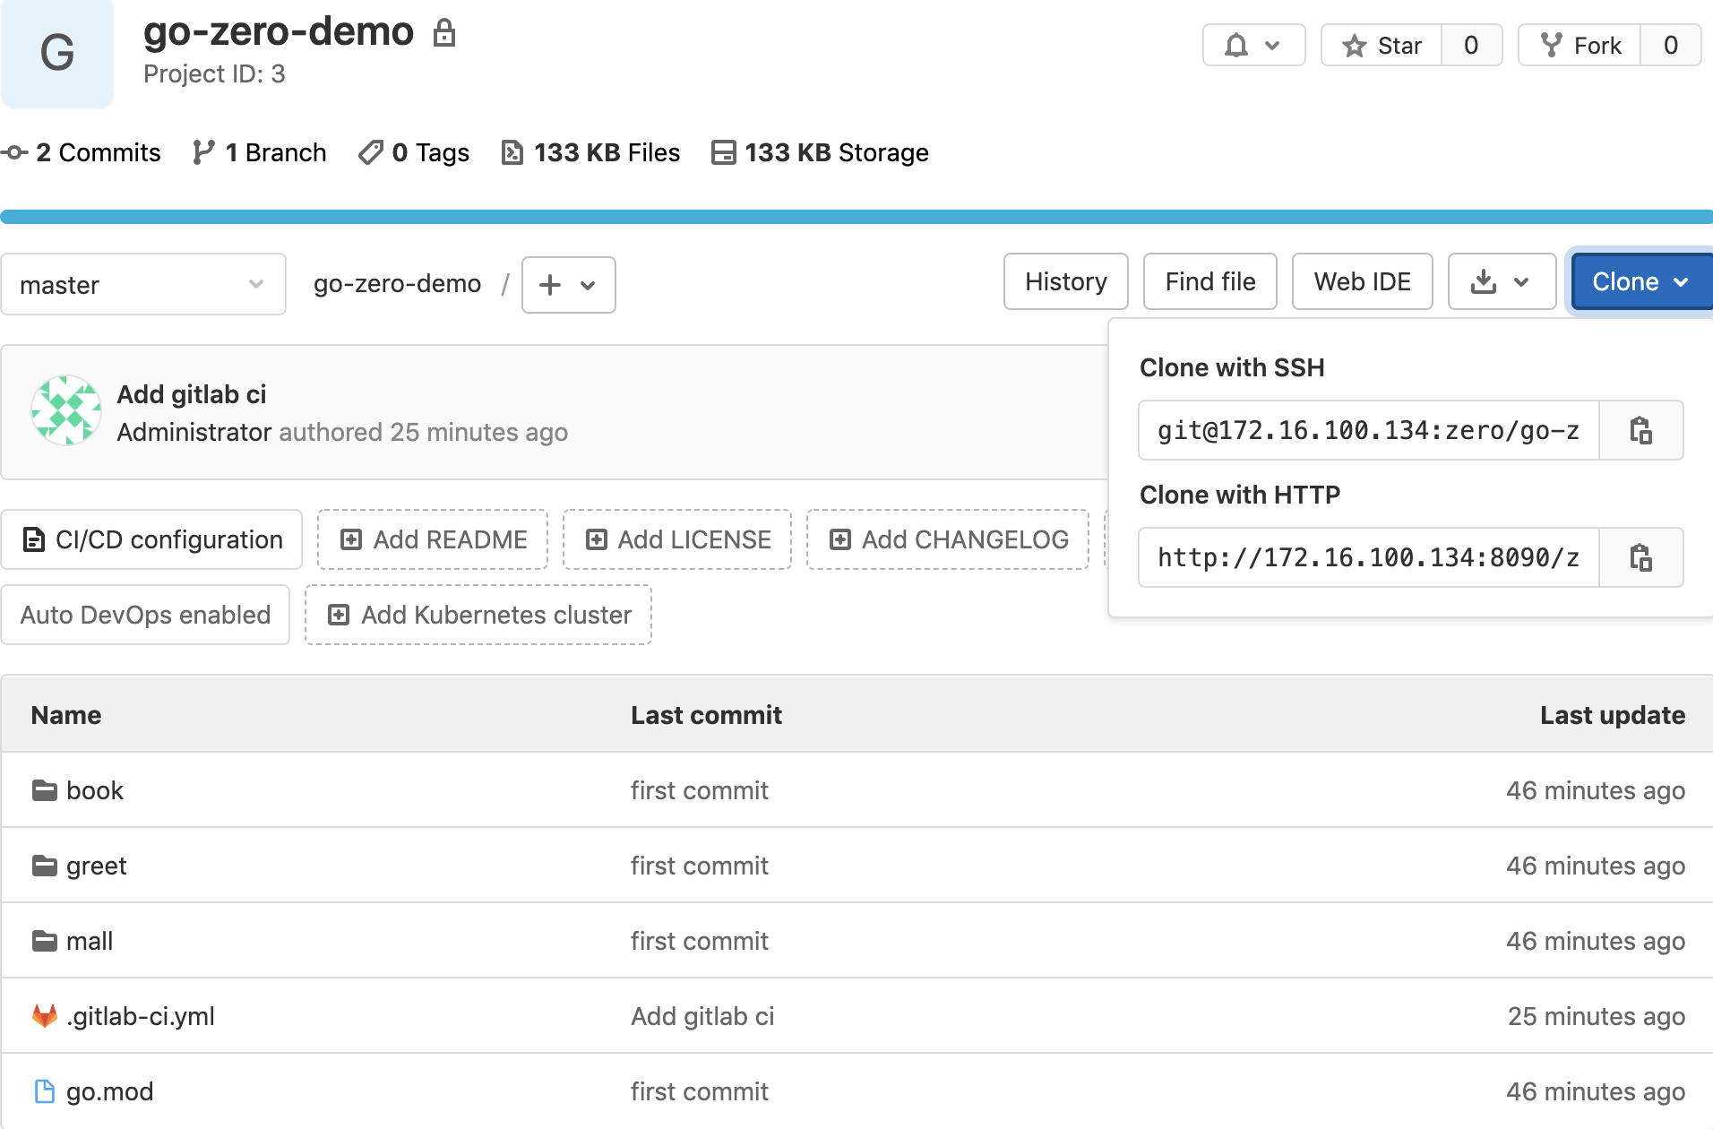Click the Administrator author link
The width and height of the screenshot is (1713, 1129).
[x=194, y=432]
